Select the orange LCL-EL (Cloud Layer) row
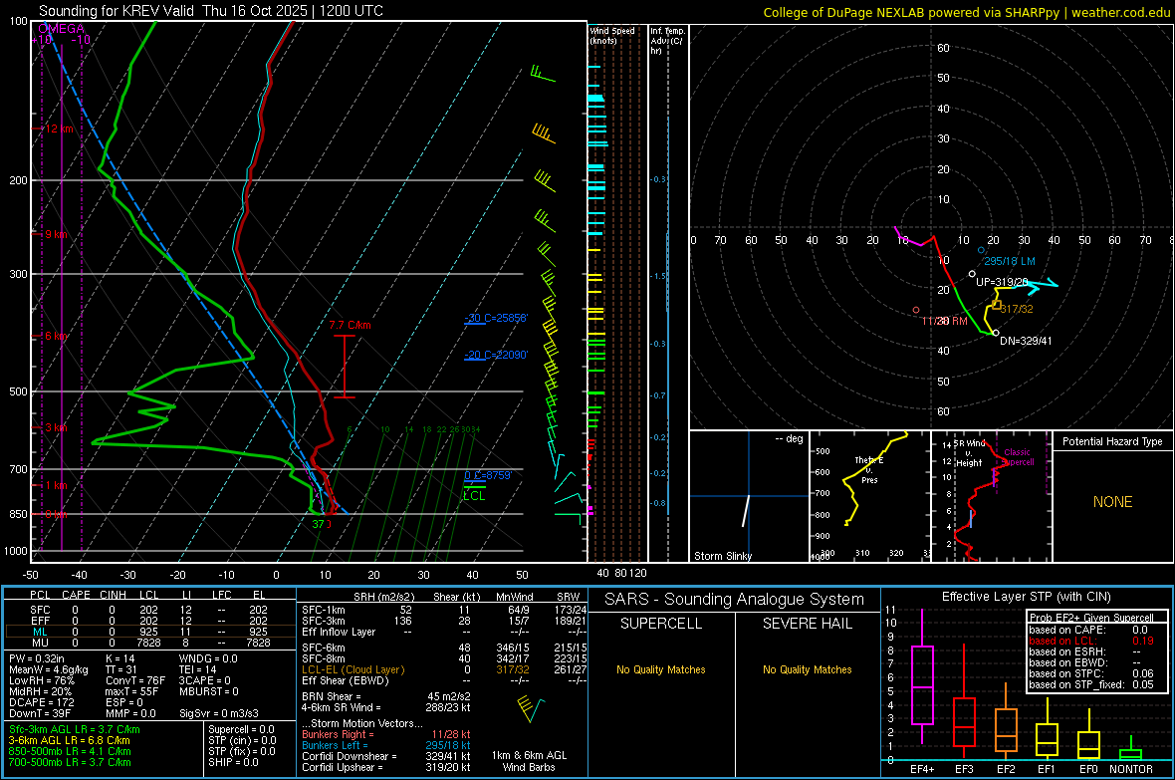 click(x=444, y=669)
